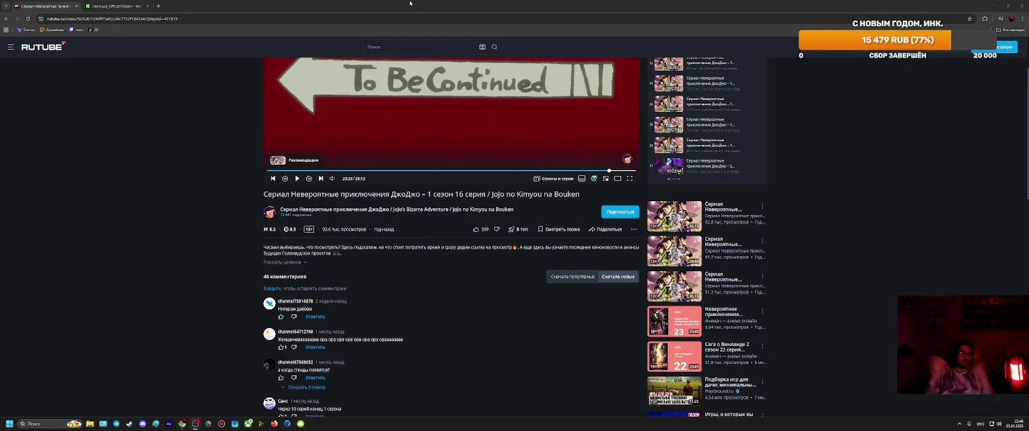Enter fullscreen mode

tap(629, 178)
